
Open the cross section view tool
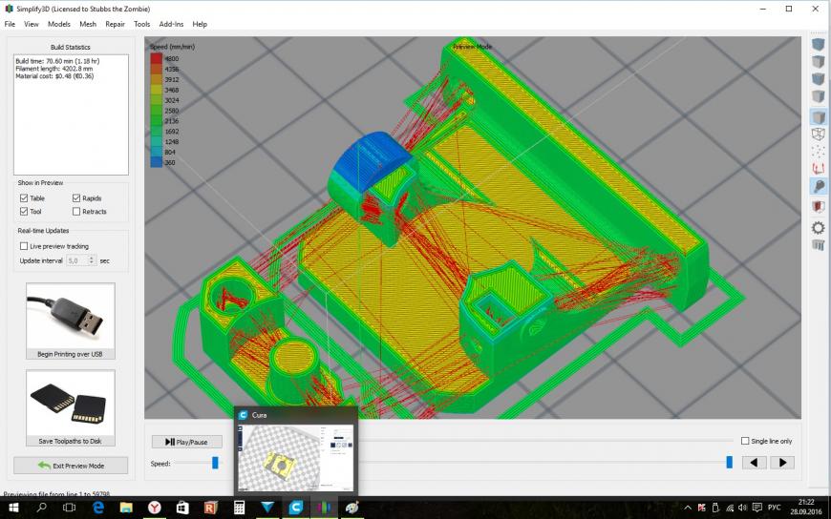(x=819, y=206)
